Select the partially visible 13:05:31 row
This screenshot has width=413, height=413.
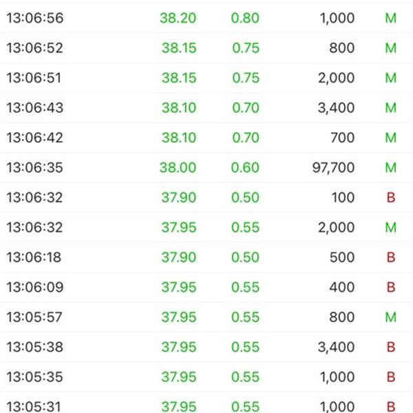[x=206, y=403]
